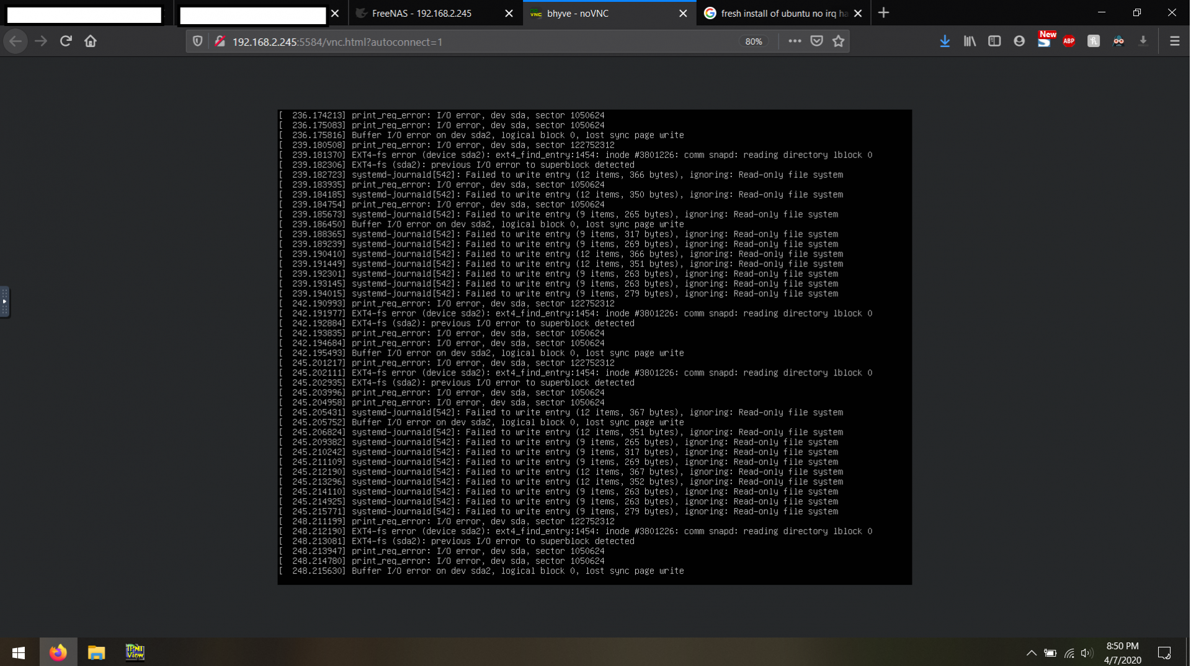Open page actions three-dot menu

point(795,42)
